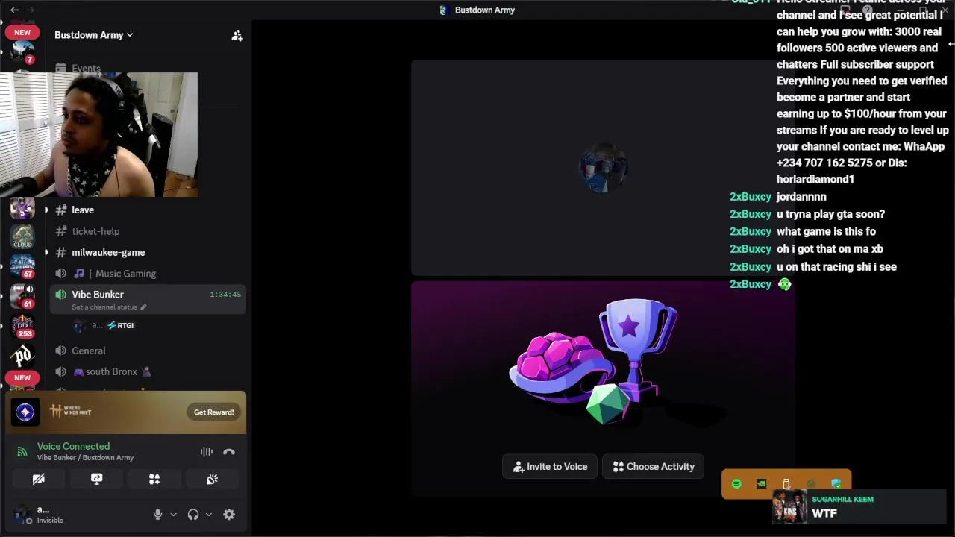
Task: Click the Bustdown Army title bar label
Action: (x=485, y=10)
